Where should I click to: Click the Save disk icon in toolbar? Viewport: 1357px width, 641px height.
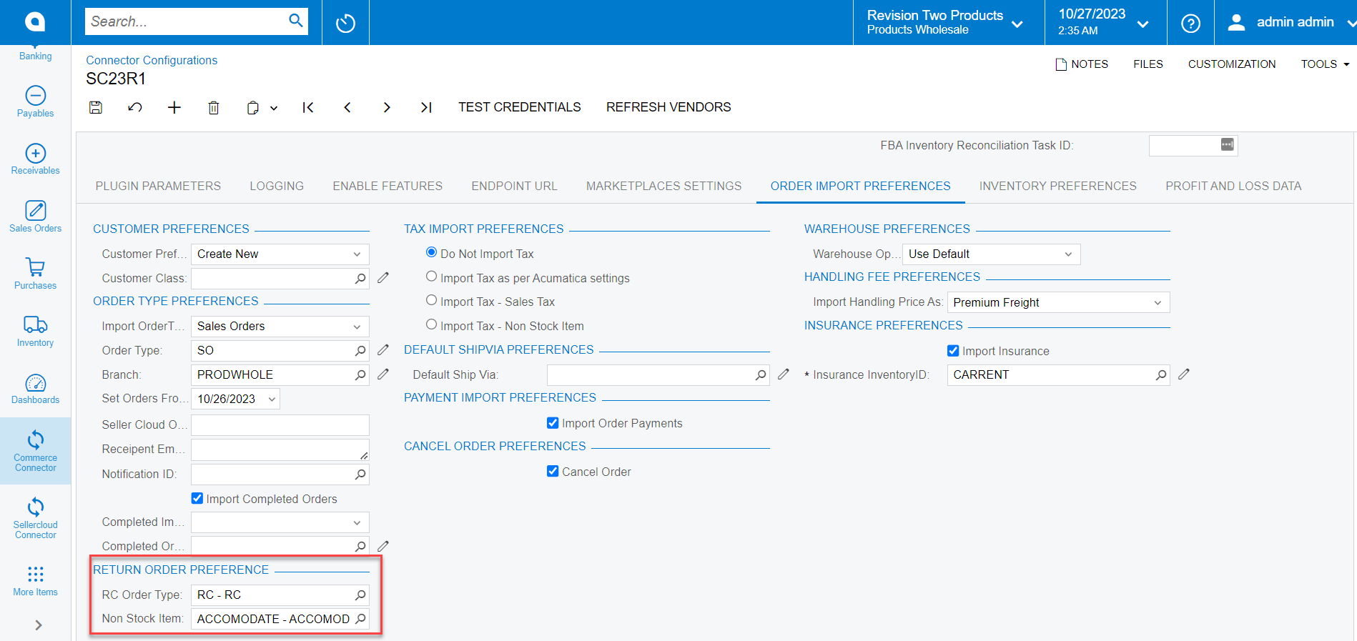(96, 107)
